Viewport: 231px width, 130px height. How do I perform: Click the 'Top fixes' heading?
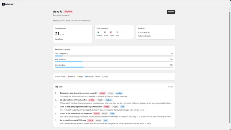click(x=59, y=87)
